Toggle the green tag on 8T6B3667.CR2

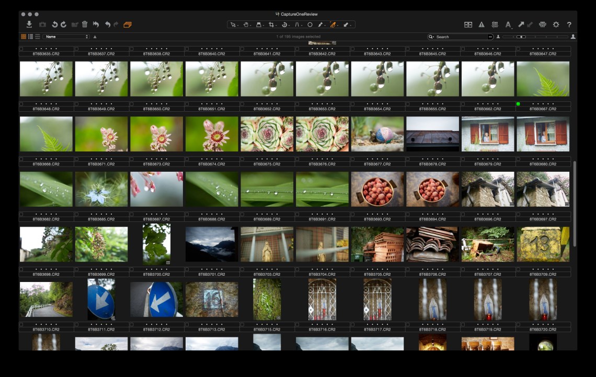coord(518,104)
